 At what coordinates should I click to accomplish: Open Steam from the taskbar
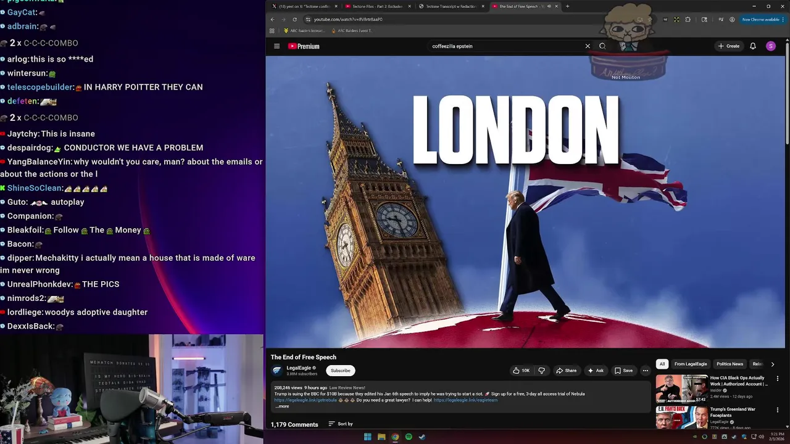422,437
